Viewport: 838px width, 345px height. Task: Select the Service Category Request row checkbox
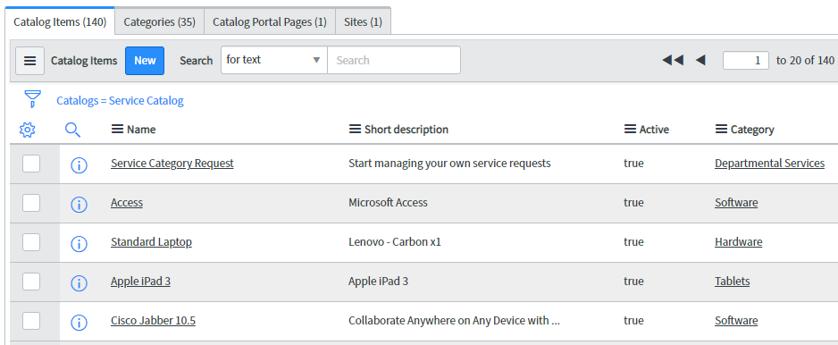point(31,164)
